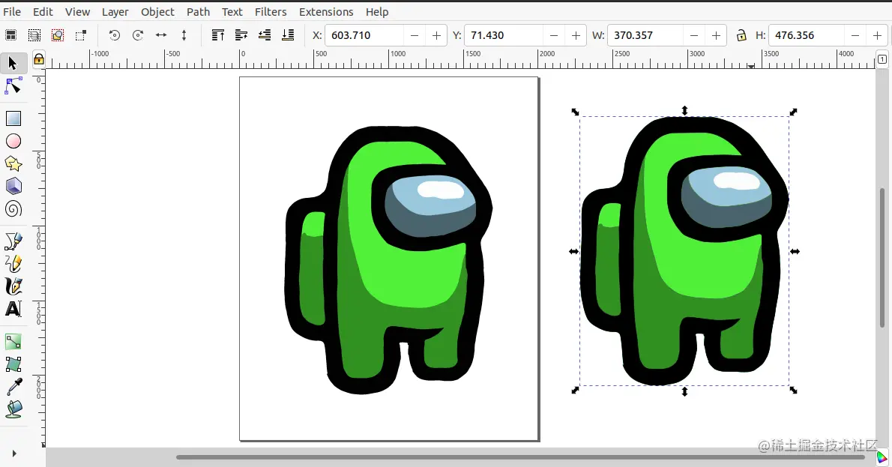This screenshot has width=892, height=467.
Task: Open the View menu
Action: pyautogui.click(x=77, y=12)
